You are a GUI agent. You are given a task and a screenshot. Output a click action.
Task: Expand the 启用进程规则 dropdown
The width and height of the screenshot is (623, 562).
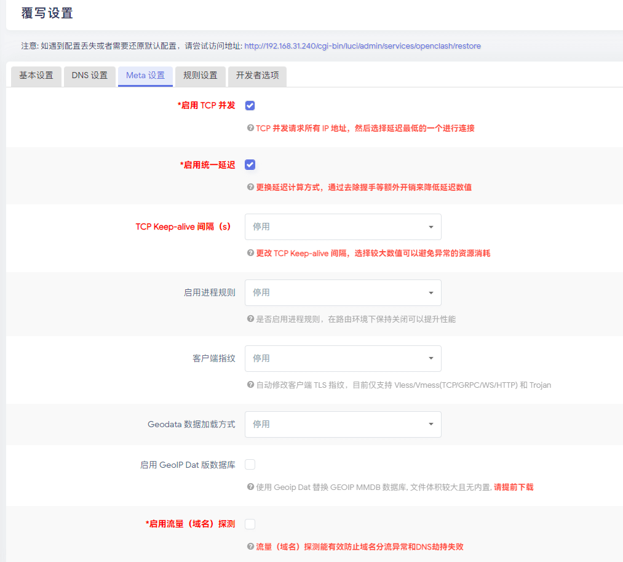coord(343,292)
